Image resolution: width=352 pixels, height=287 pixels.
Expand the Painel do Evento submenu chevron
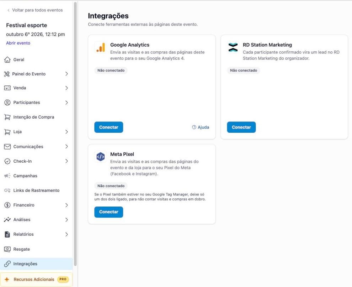pos(66,74)
